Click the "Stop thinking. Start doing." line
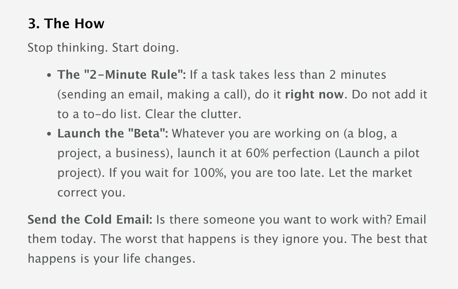The image size is (458, 289). tap(103, 48)
